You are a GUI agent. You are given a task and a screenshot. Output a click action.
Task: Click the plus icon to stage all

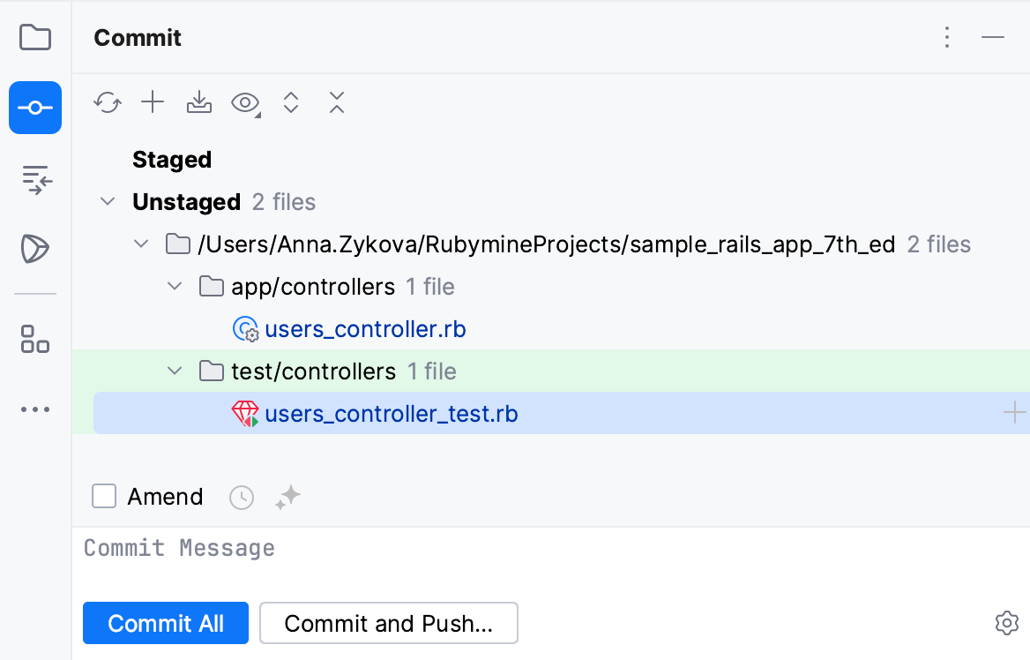(153, 103)
